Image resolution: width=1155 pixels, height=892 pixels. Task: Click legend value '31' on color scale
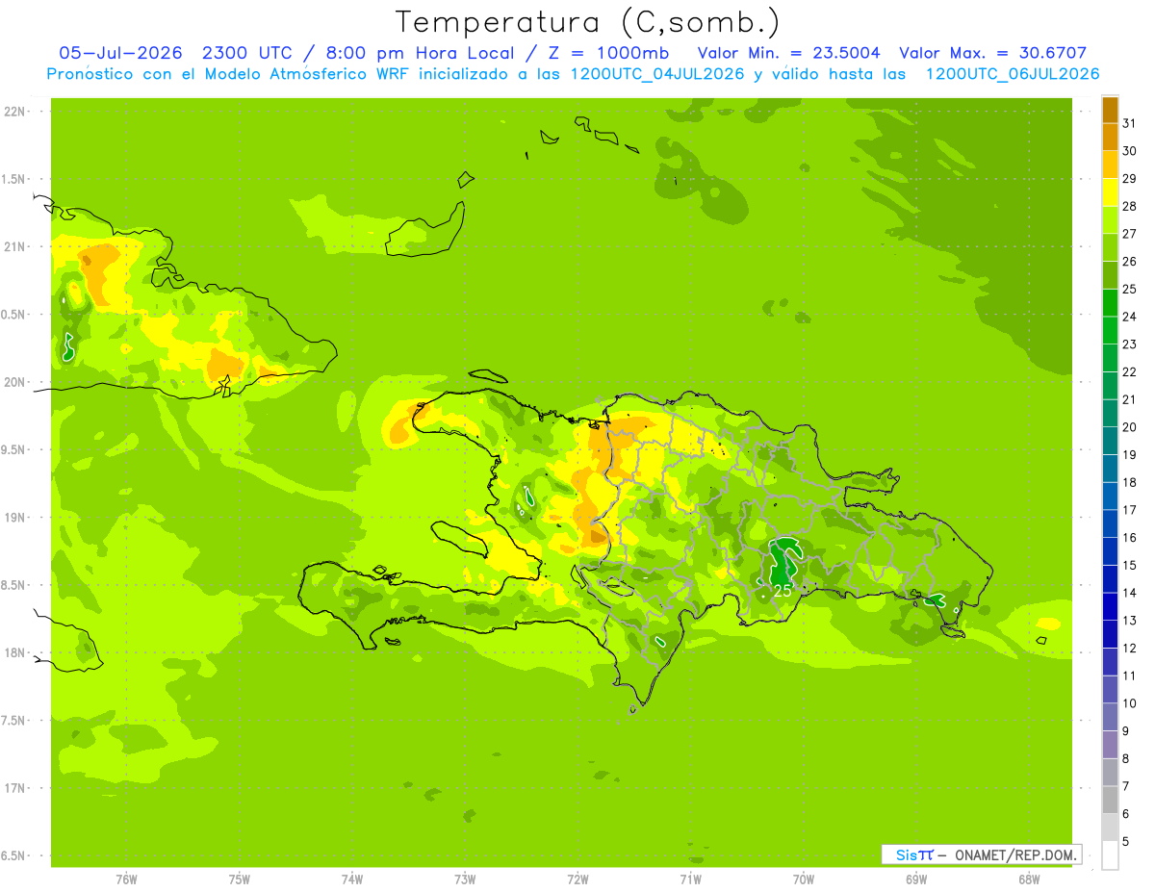(x=1129, y=123)
